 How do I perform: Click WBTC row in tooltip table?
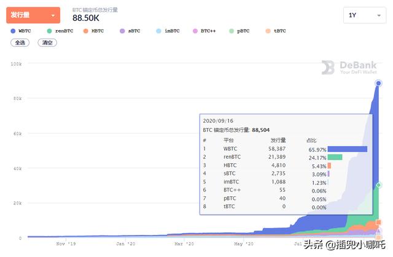pos(285,149)
